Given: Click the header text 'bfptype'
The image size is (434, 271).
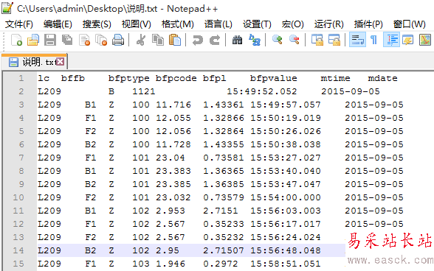Looking at the screenshot, I should point(128,79).
